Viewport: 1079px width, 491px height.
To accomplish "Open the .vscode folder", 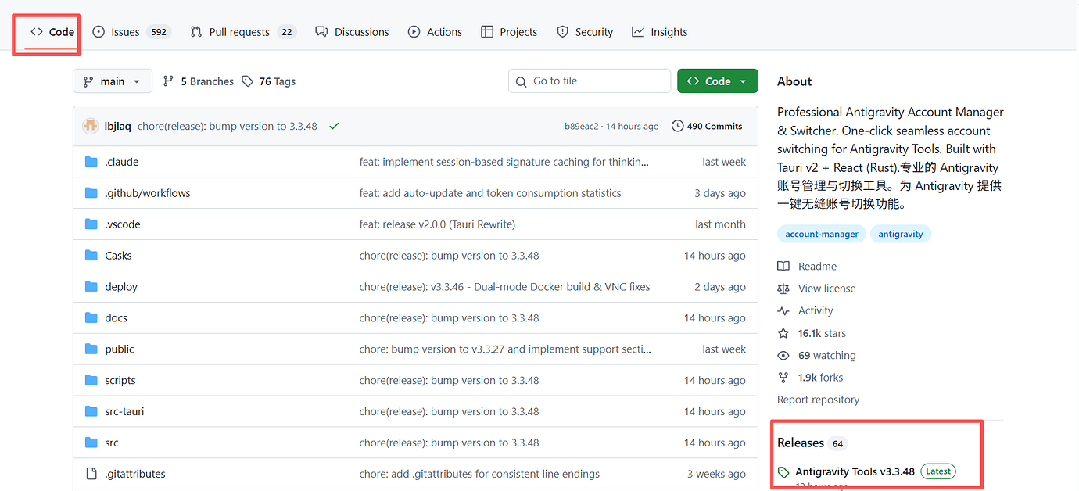I will tap(124, 224).
